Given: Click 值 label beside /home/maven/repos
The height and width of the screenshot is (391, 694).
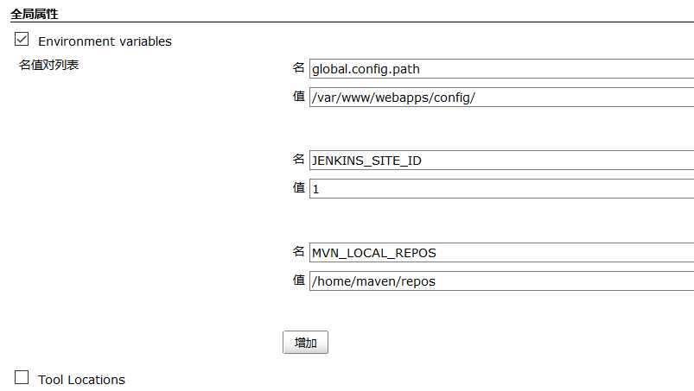Looking at the screenshot, I should point(299,280).
